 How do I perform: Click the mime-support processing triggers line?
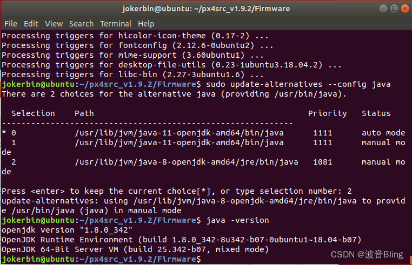pyautogui.click(x=132, y=55)
